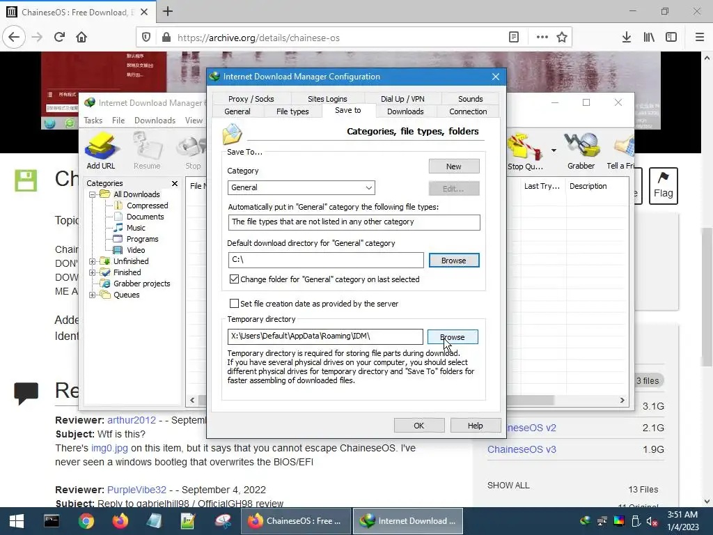
Task: Click the Last Try column header
Action: (541, 186)
